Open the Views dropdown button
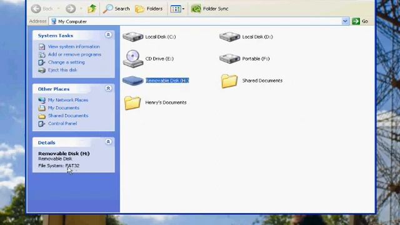 pyautogui.click(x=177, y=9)
